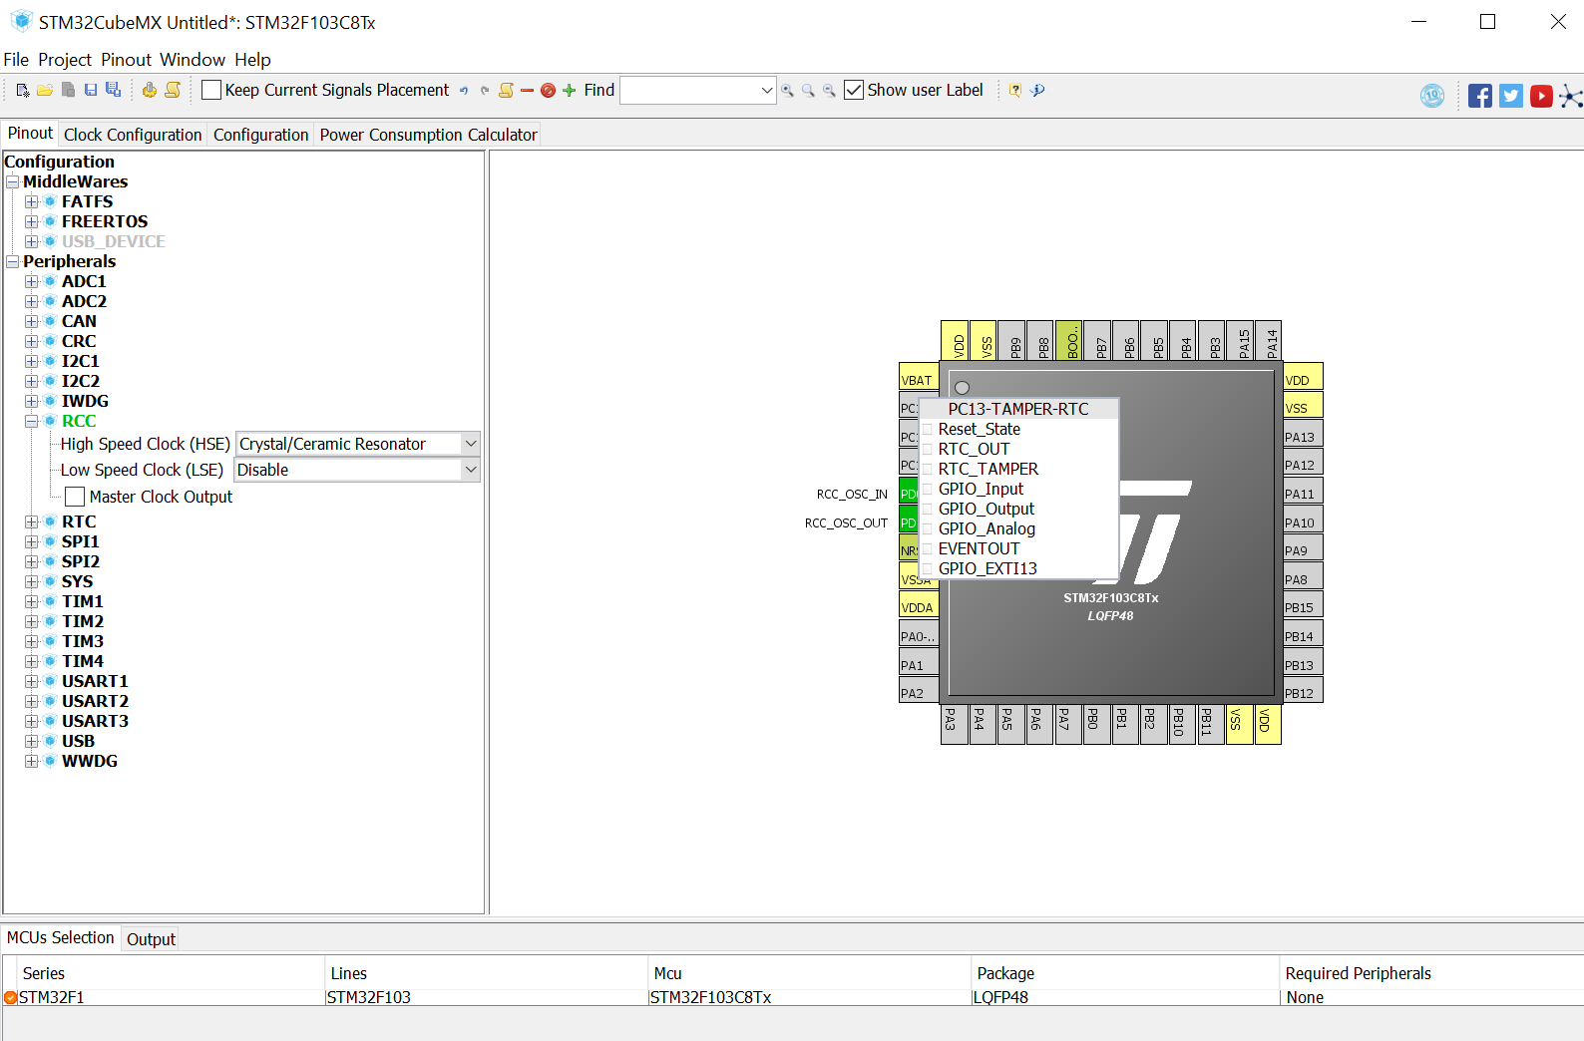Open the High Speed Clock (HSE) dropdown

pos(471,444)
